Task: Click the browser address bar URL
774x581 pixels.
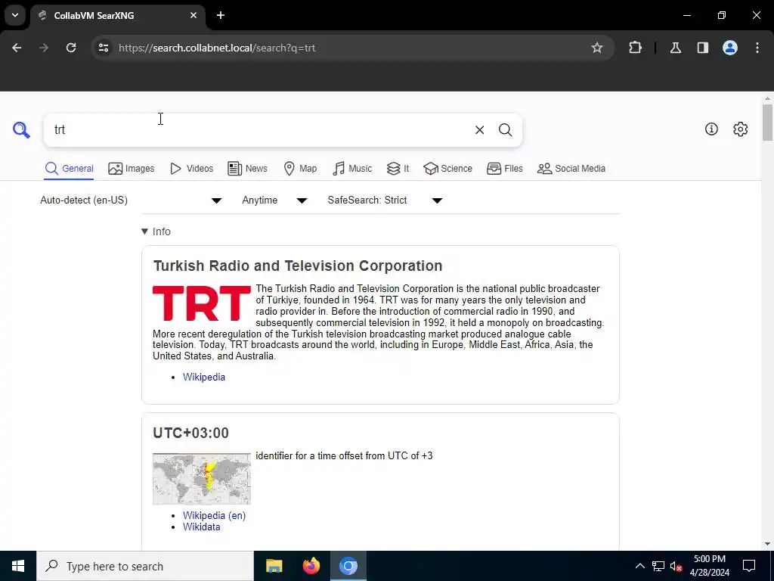Action: click(217, 48)
